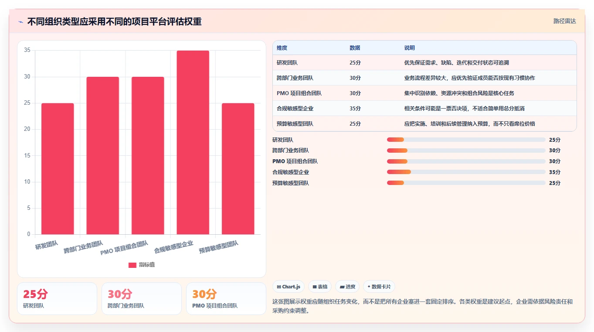
Task: Click the chart title heading text
Action: [x=114, y=22]
